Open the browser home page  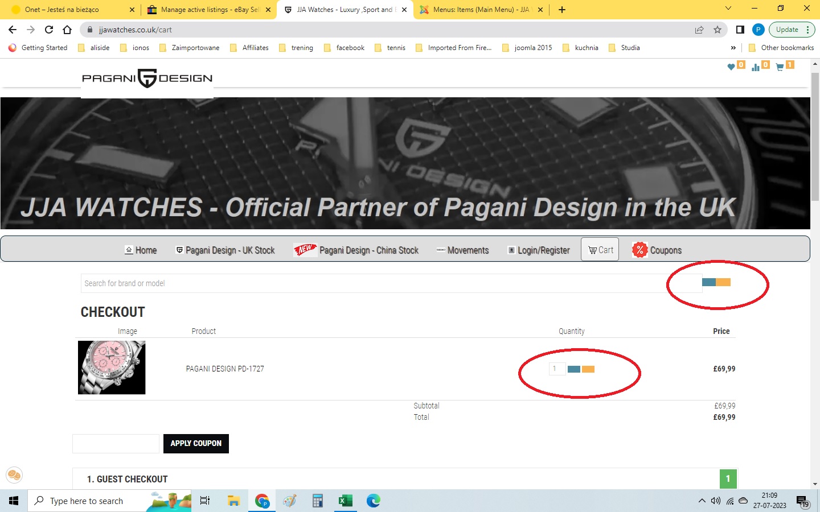click(67, 30)
